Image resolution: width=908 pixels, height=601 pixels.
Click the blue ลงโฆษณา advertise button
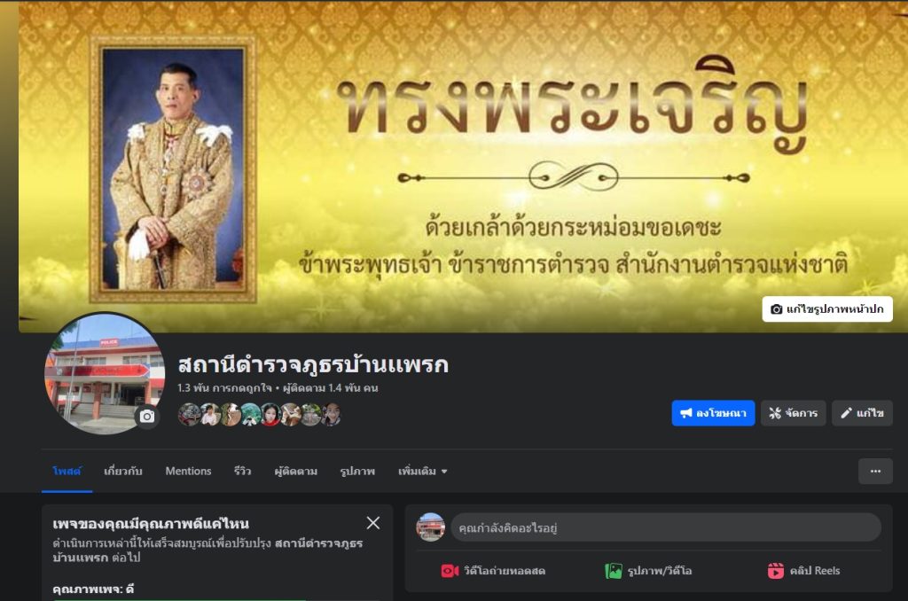click(713, 413)
